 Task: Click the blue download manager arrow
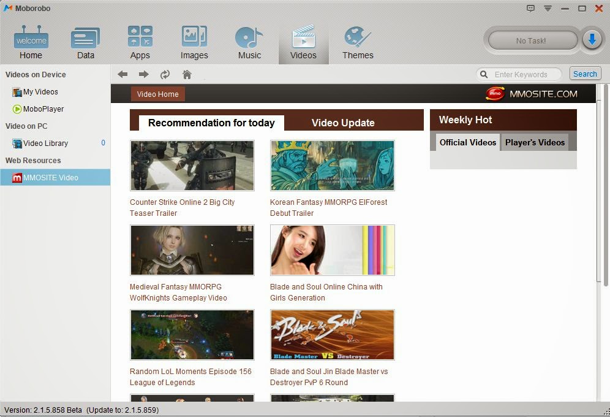pyautogui.click(x=592, y=39)
